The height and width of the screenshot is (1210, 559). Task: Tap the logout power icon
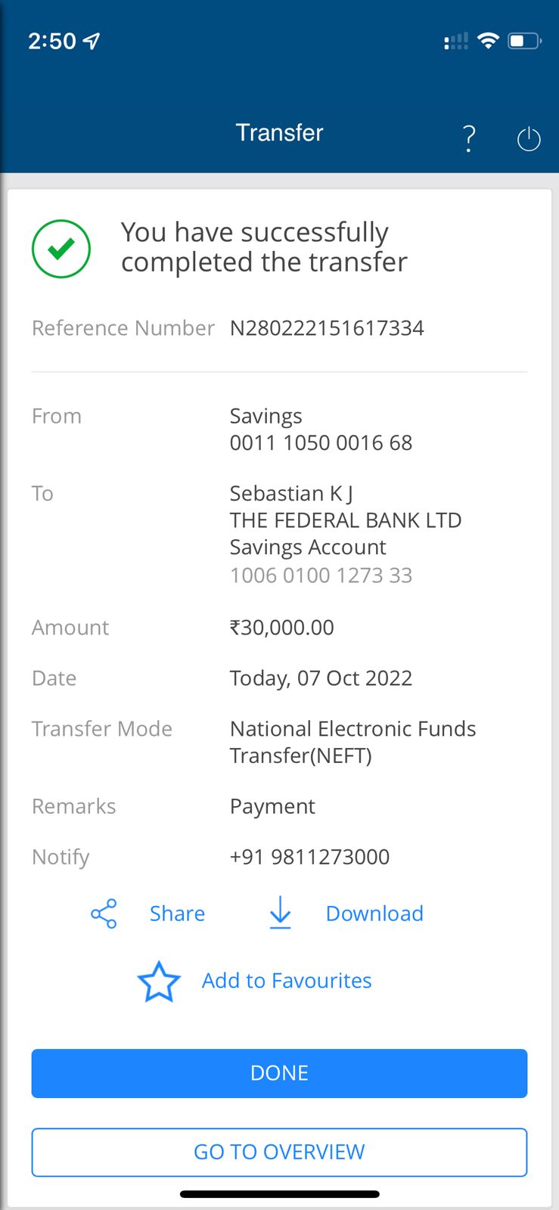[528, 139]
